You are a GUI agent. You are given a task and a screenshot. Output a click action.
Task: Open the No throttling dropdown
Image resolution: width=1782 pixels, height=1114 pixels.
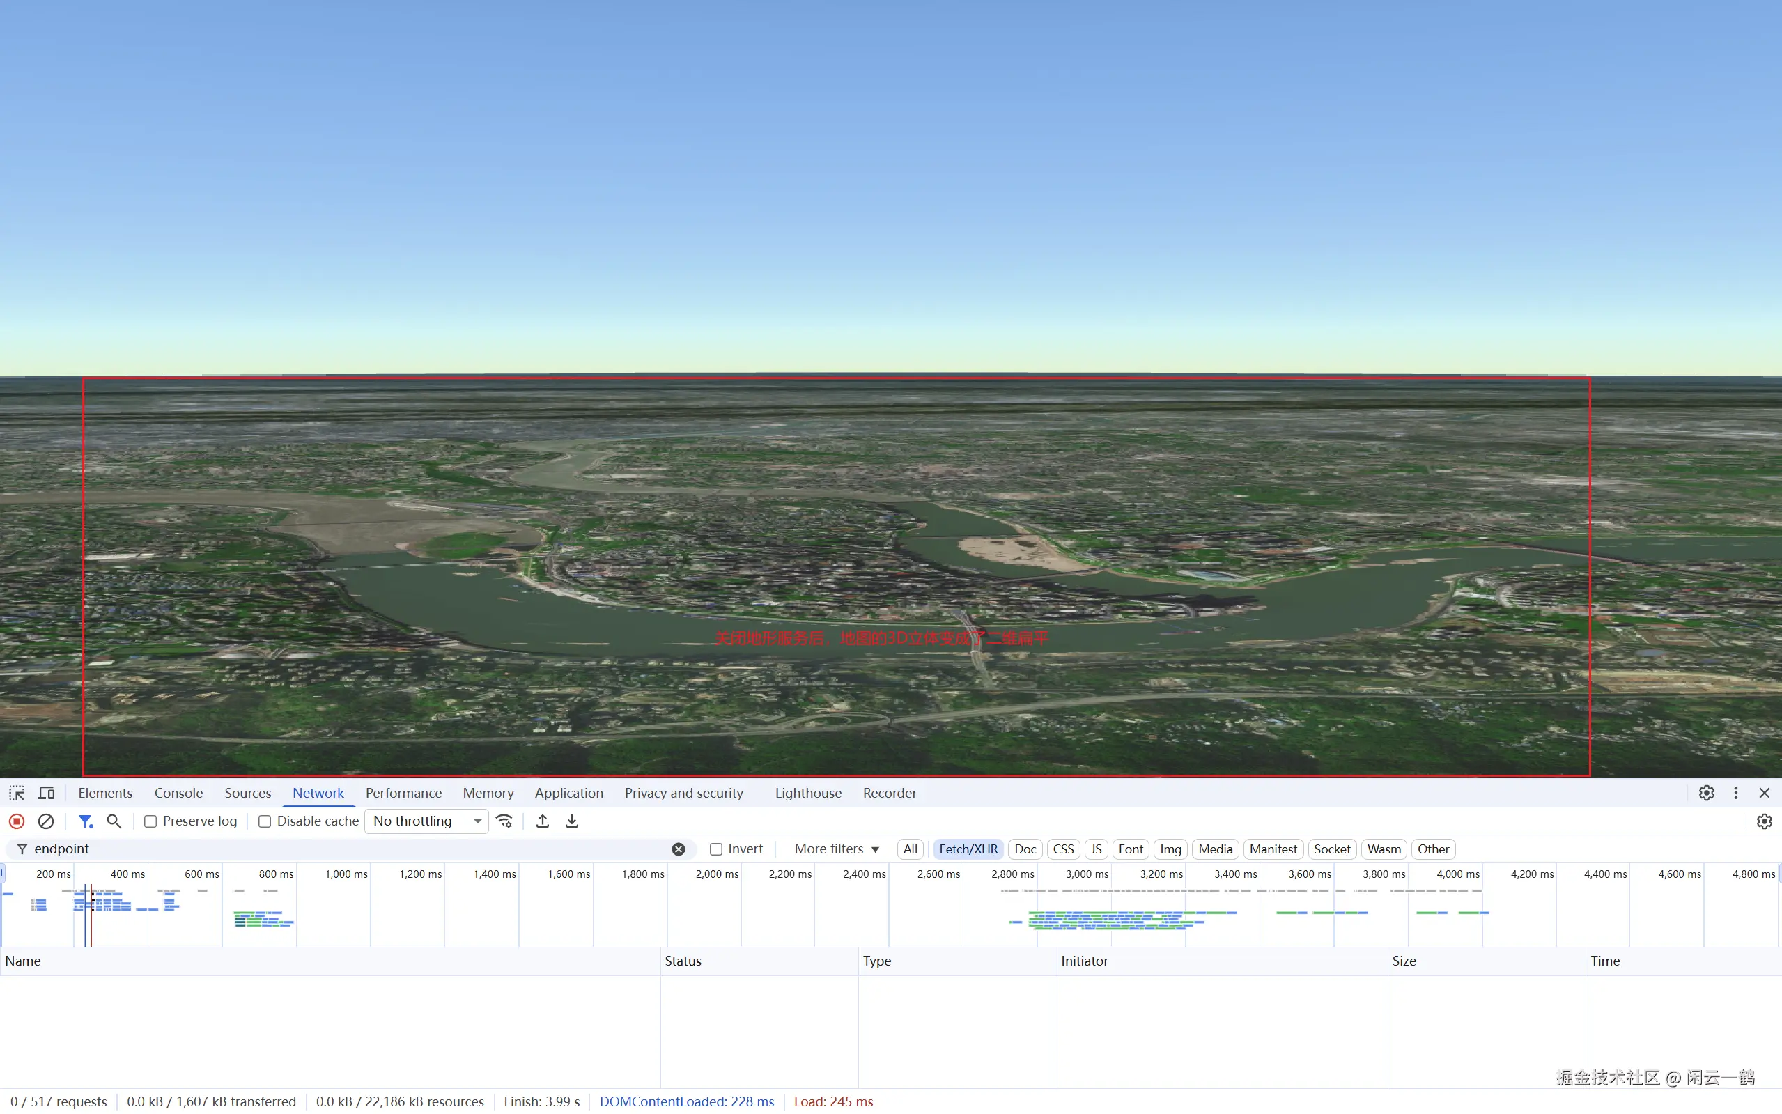(x=426, y=821)
